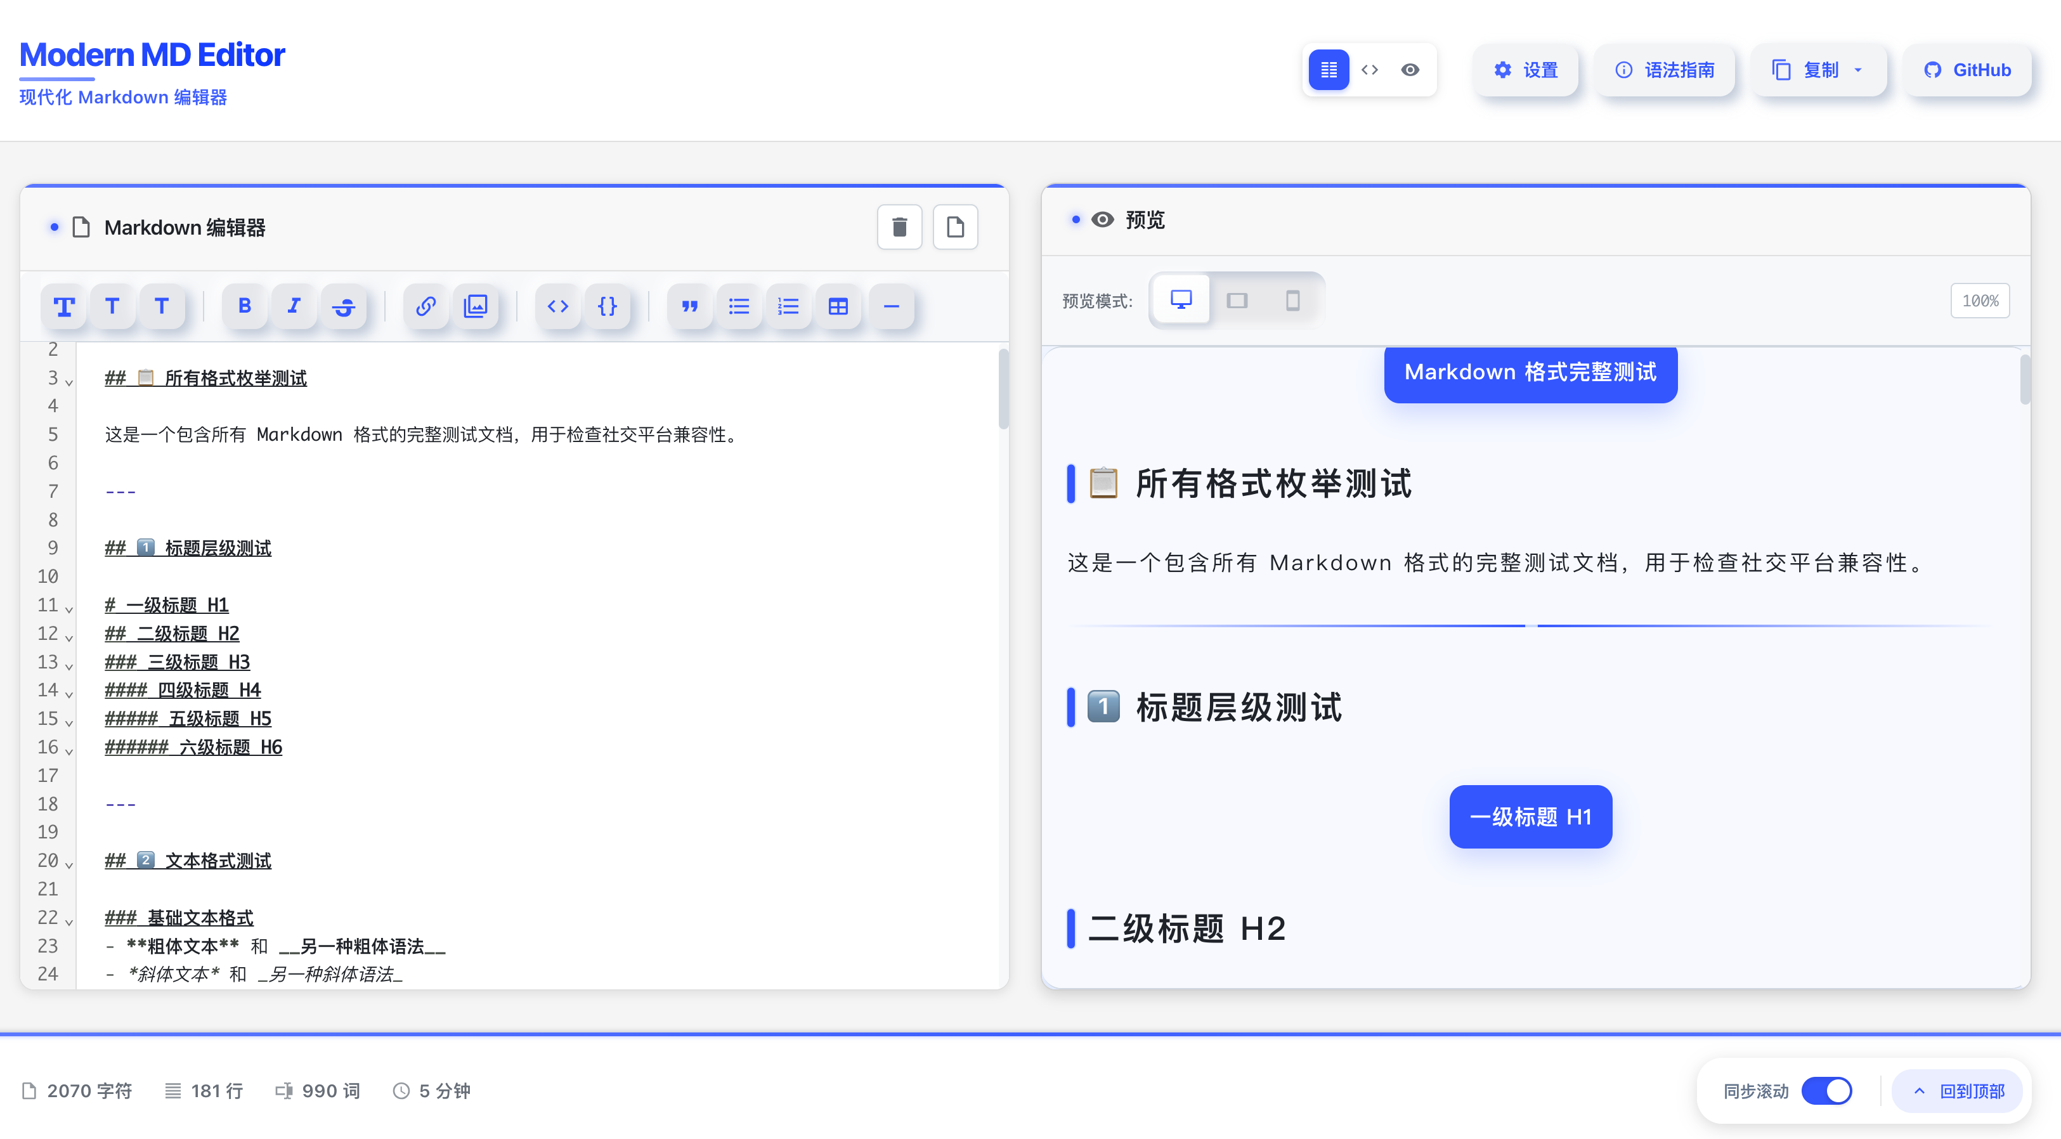The image size is (2061, 1139).
Task: Insert a table with grid icon
Action: point(838,306)
